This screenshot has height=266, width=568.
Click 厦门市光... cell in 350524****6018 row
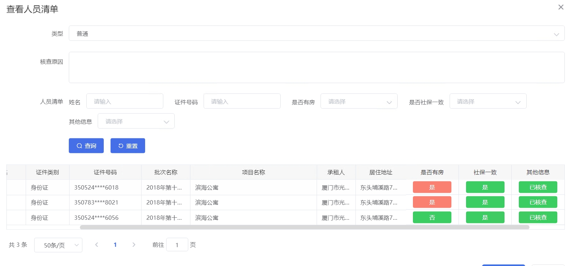[x=336, y=187]
